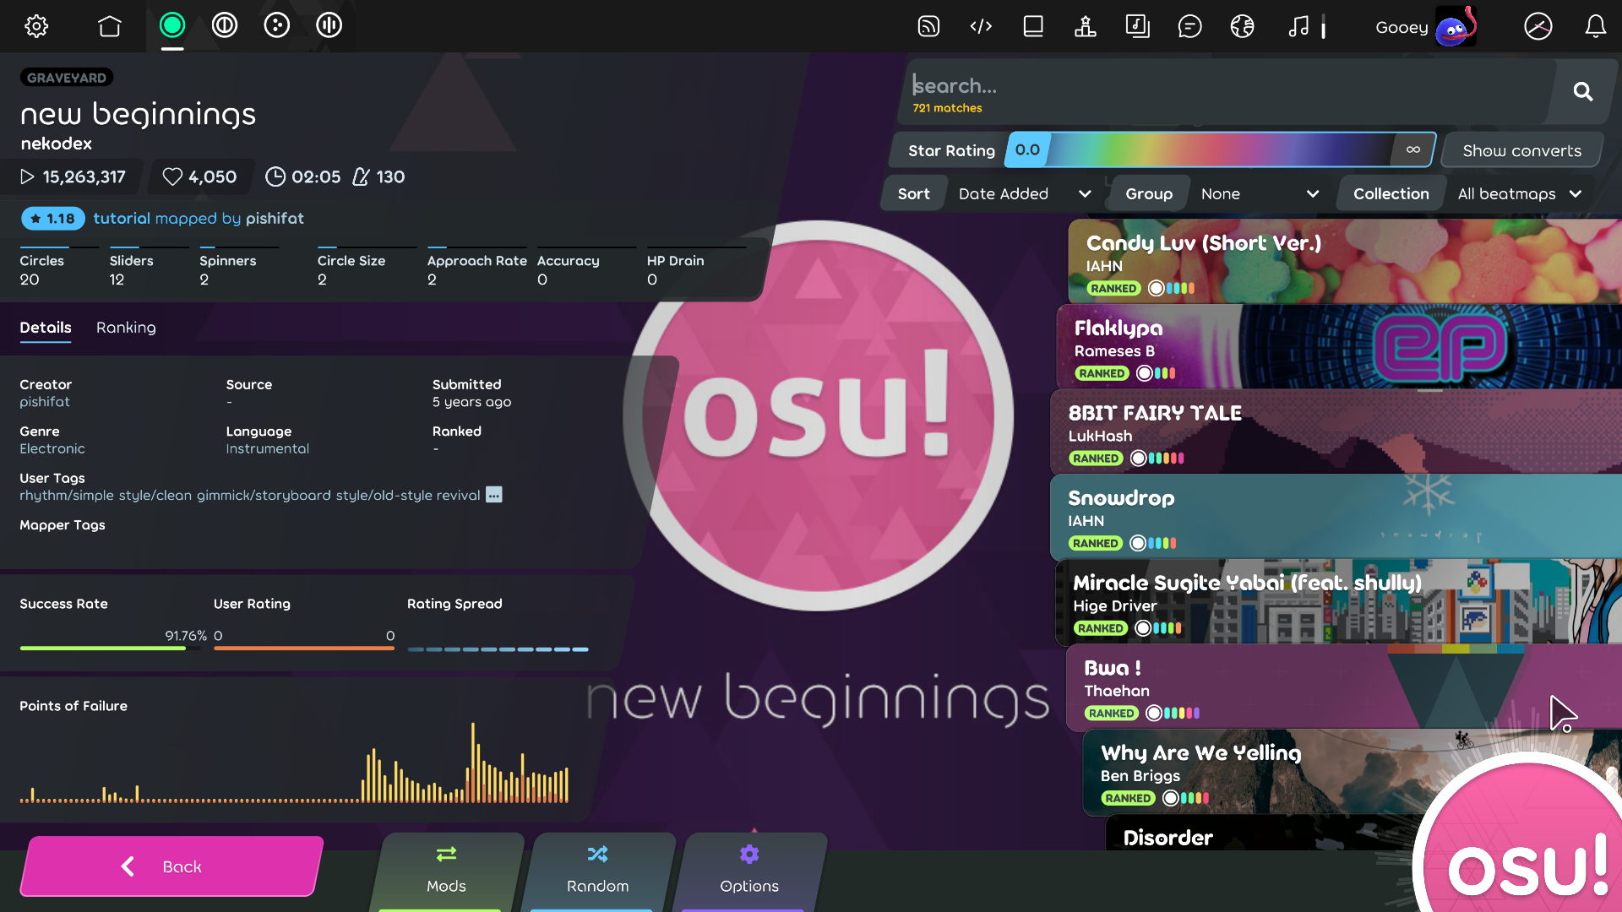Select the Bwa ! beatmap by Thaehan

(x=1344, y=687)
